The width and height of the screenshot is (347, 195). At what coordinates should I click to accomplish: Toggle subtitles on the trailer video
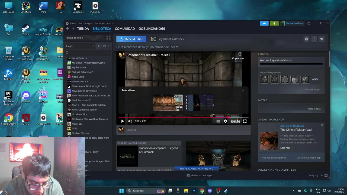tap(218, 121)
